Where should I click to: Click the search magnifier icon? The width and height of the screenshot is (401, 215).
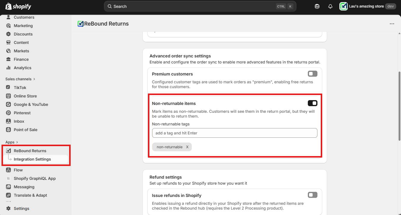110,6
